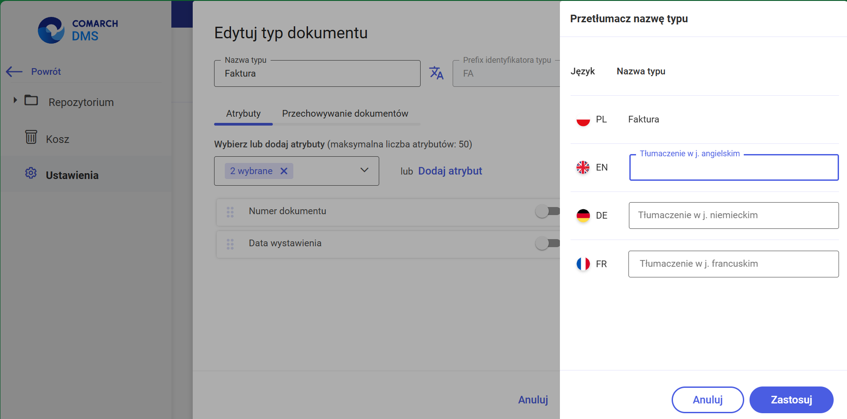The width and height of the screenshot is (847, 419).
Task: Focus the English translation input field
Action: (x=734, y=167)
